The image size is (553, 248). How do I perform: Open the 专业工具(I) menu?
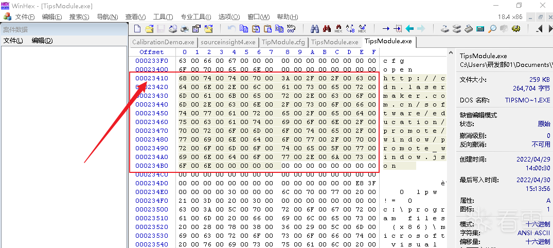pos(196,17)
